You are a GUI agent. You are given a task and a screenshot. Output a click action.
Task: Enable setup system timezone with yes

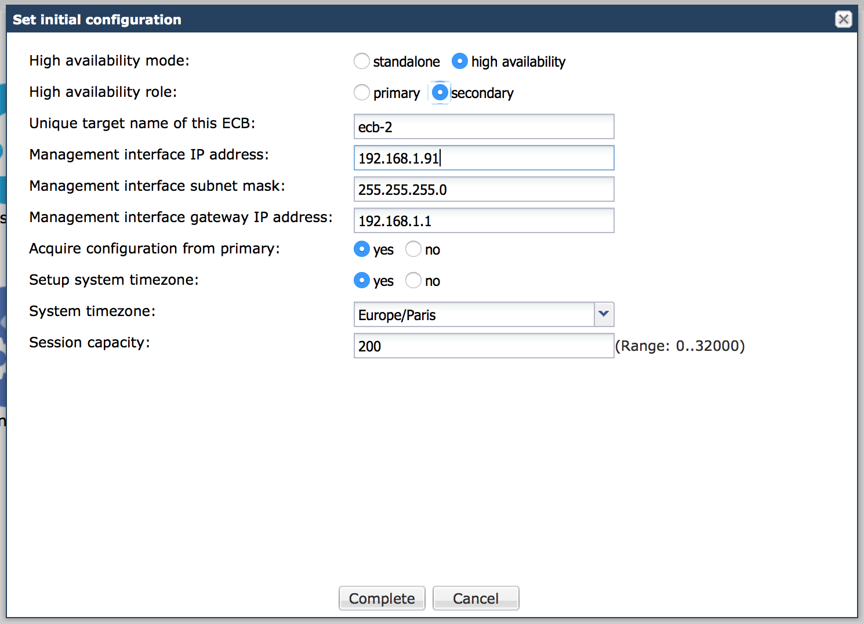[362, 280]
